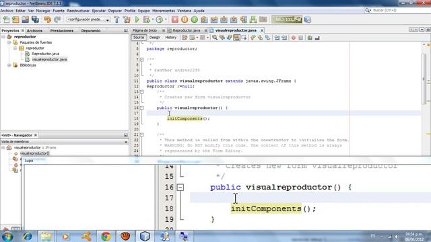Image resolution: width=431 pixels, height=242 pixels.
Task: Click the New Project toolbar icon
Action: tap(15, 19)
